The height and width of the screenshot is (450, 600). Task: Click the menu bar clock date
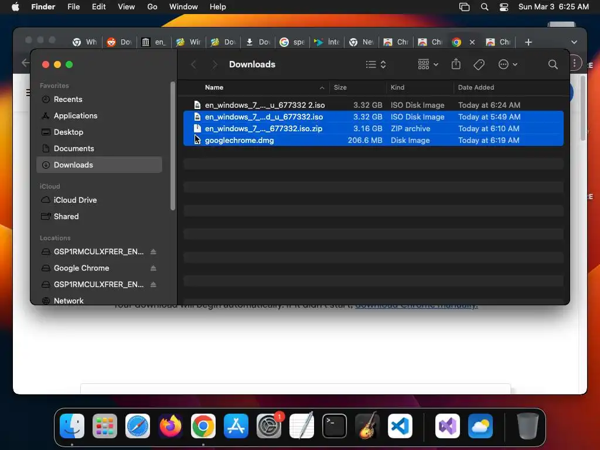[553, 7]
